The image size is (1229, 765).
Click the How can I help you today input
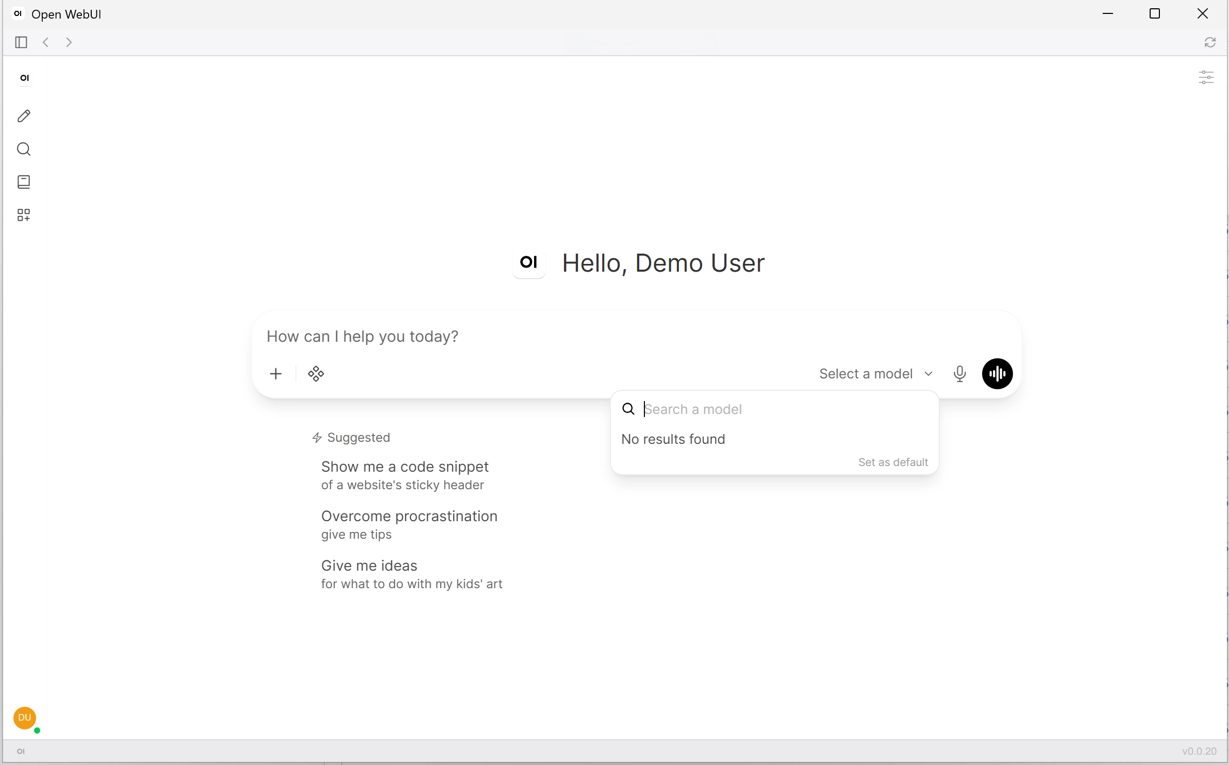[636, 337]
